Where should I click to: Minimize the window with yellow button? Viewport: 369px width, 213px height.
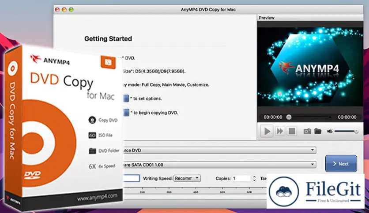pos(64,10)
